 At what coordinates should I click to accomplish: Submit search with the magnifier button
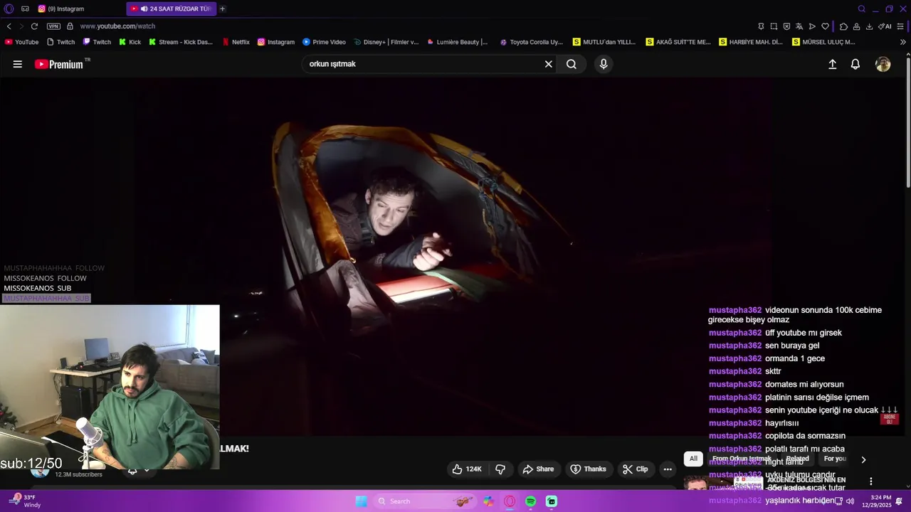(x=572, y=64)
